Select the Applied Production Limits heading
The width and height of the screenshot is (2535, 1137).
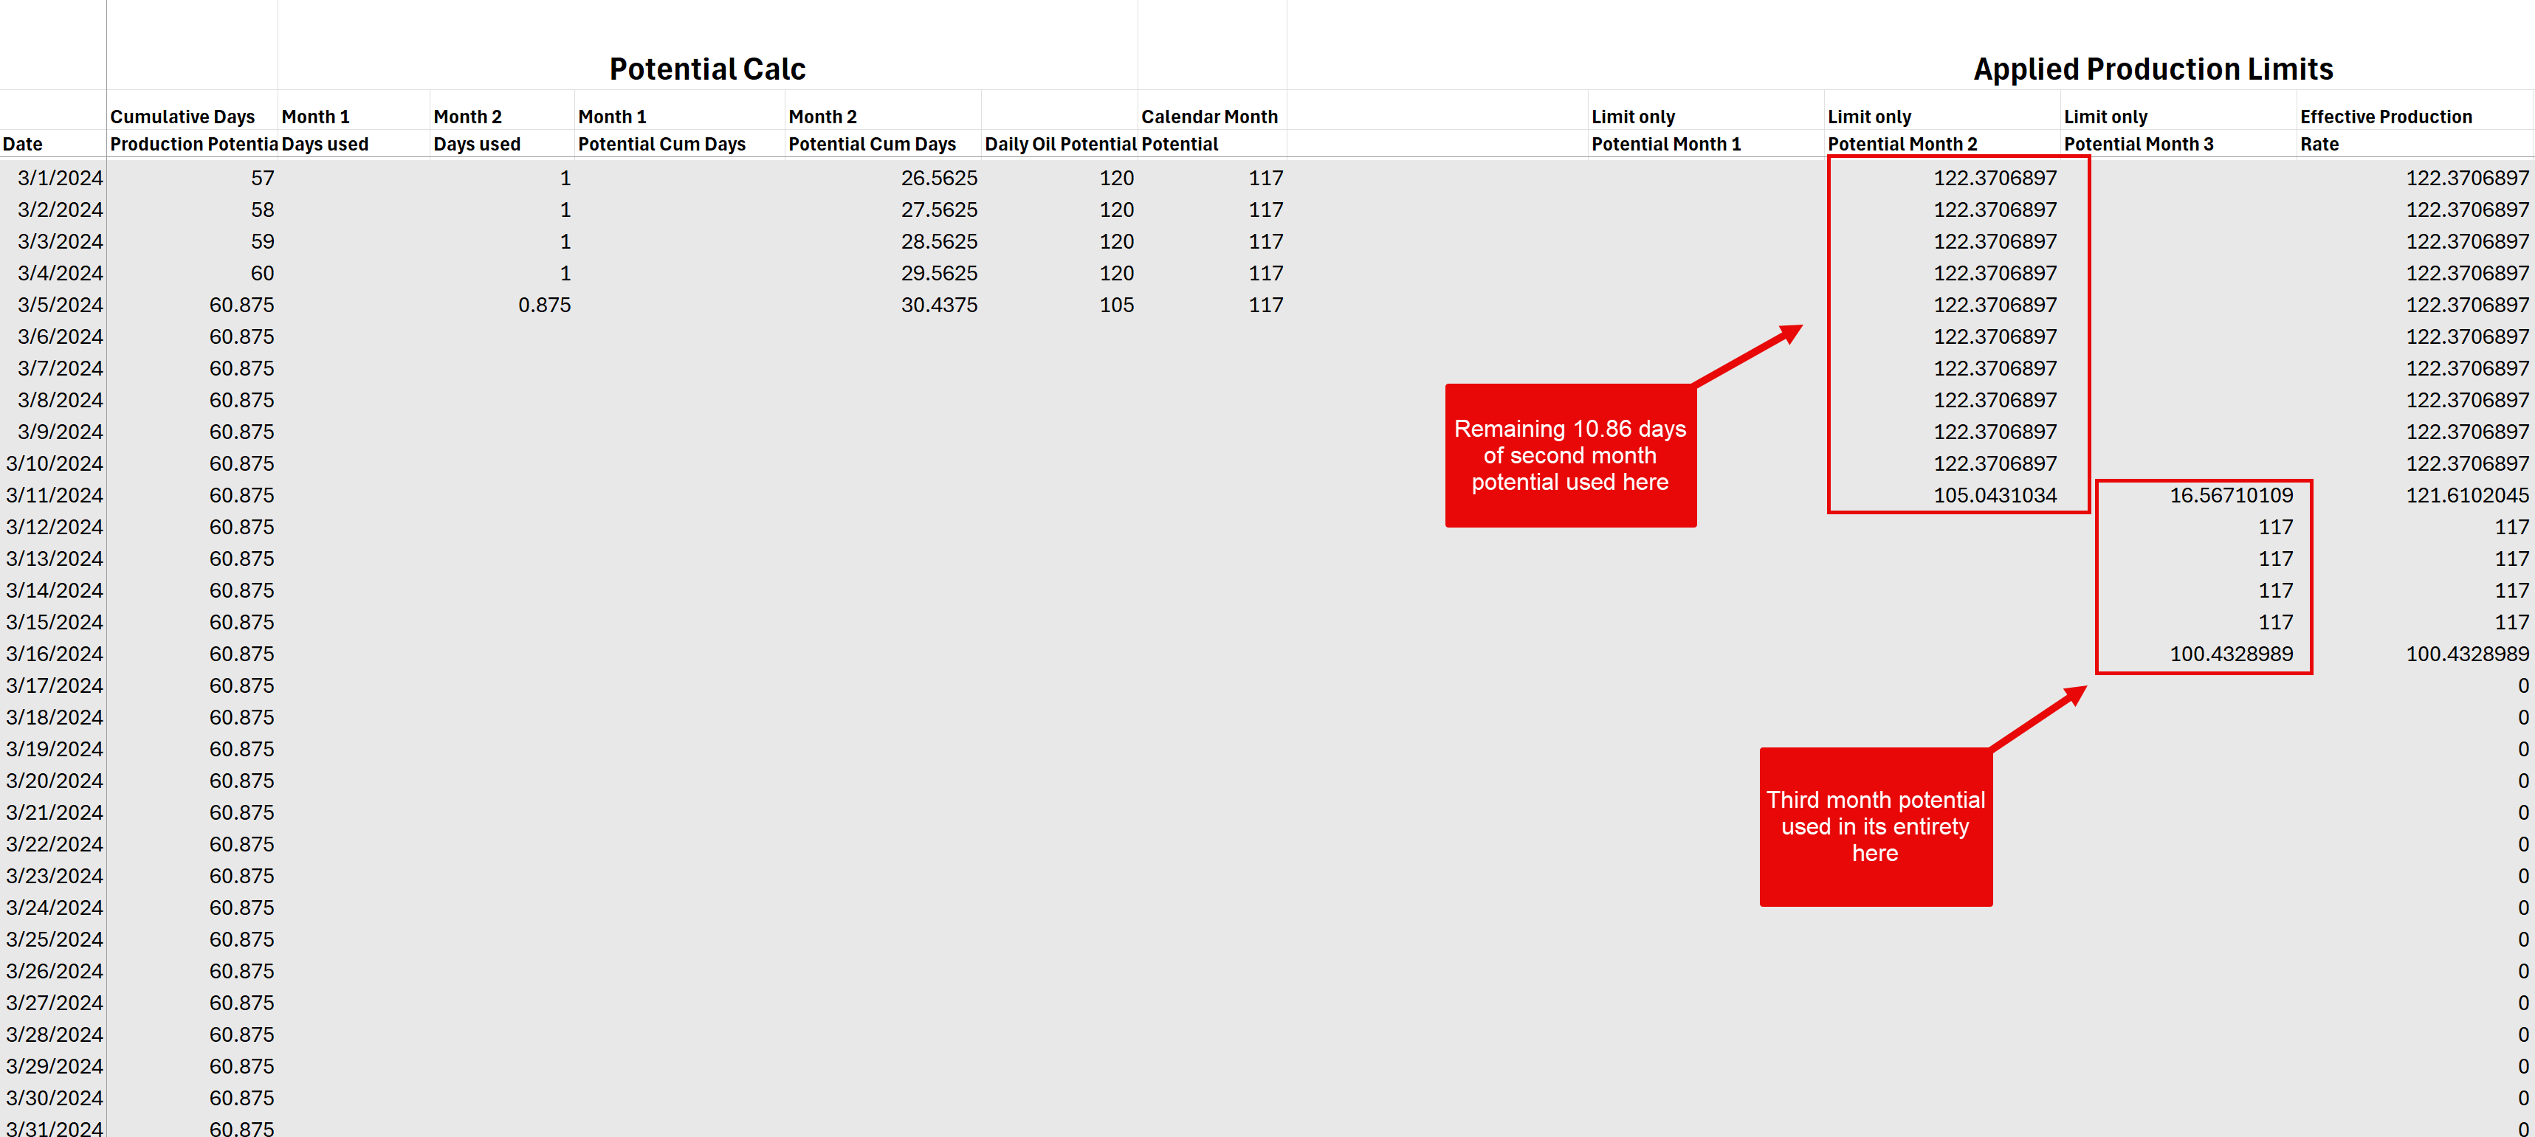[2152, 69]
